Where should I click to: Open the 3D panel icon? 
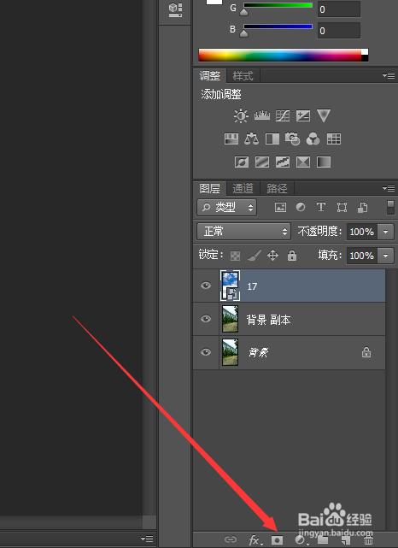pyautogui.click(x=175, y=9)
